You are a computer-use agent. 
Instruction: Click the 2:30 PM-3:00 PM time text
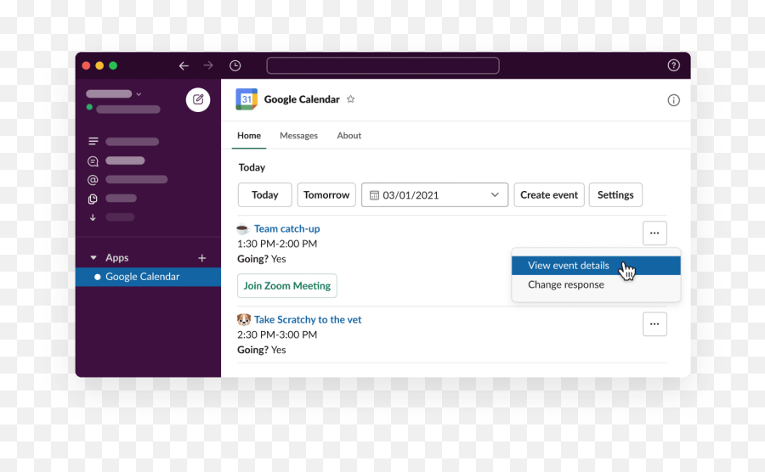tap(277, 334)
